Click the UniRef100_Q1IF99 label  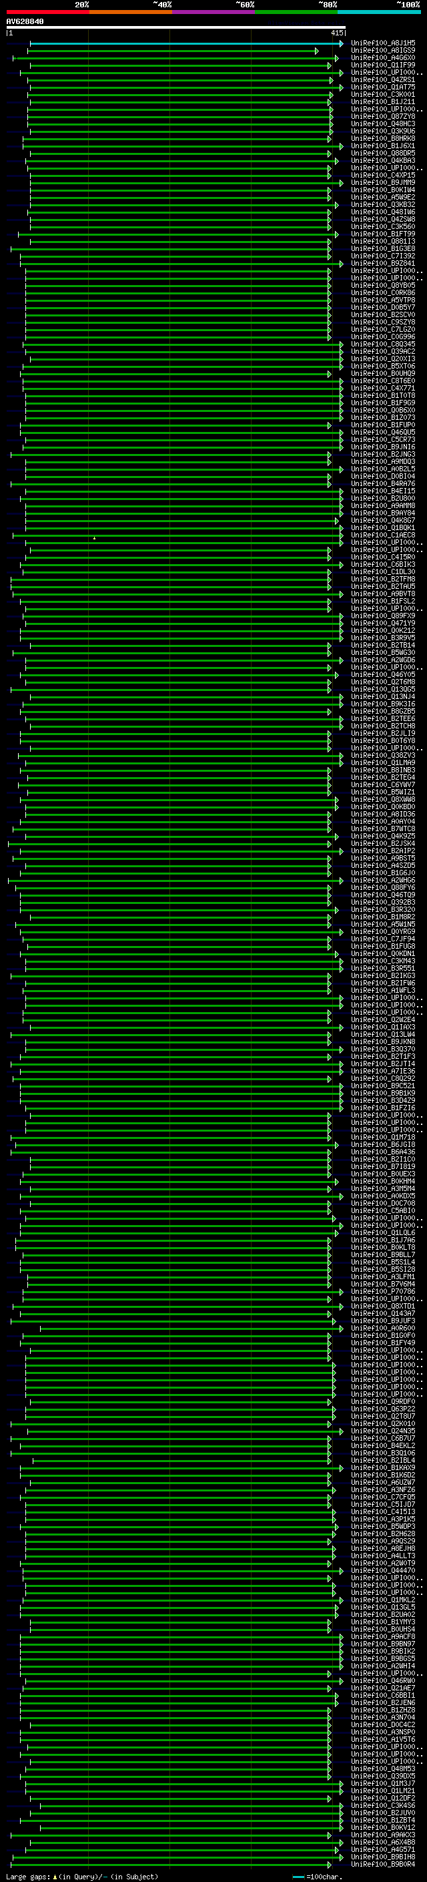coord(383,65)
